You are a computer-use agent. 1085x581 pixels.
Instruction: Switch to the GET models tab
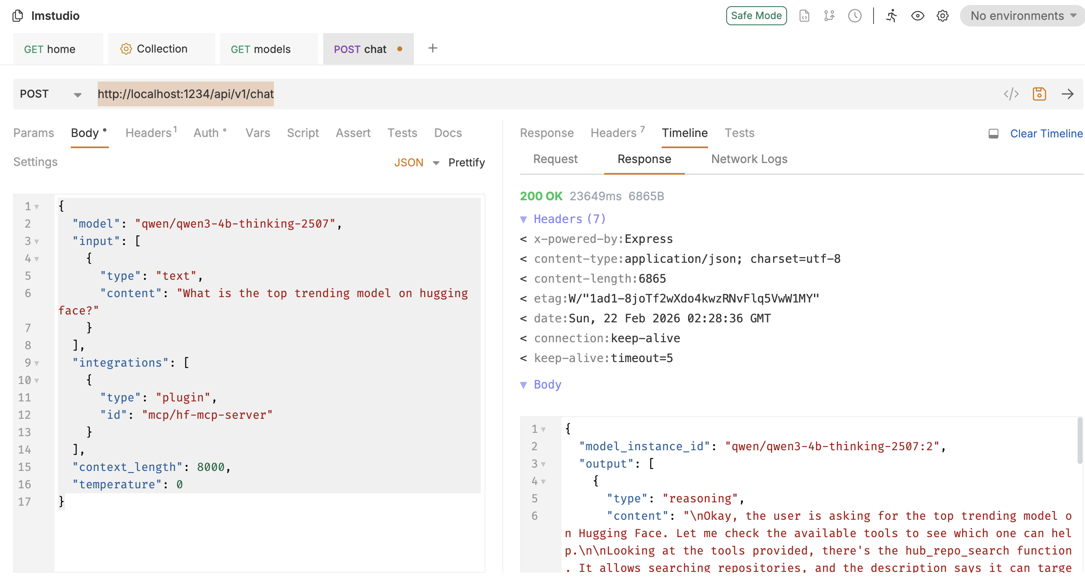pyautogui.click(x=260, y=49)
